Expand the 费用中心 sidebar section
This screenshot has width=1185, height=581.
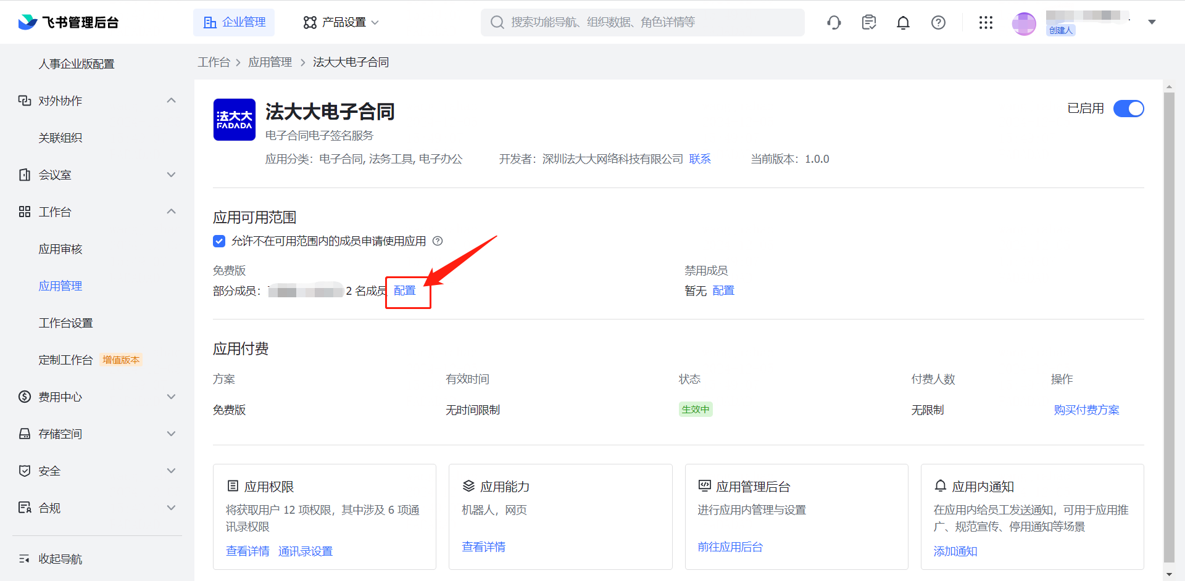click(171, 397)
